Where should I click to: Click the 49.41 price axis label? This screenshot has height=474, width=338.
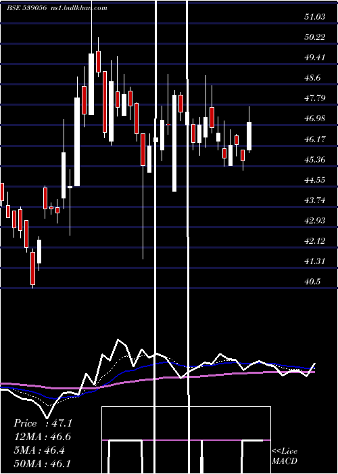click(315, 57)
